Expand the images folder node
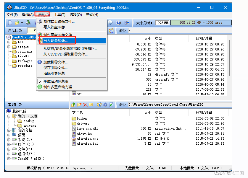Image resolution: width=248 pixels, height=178 pixels. (9, 47)
